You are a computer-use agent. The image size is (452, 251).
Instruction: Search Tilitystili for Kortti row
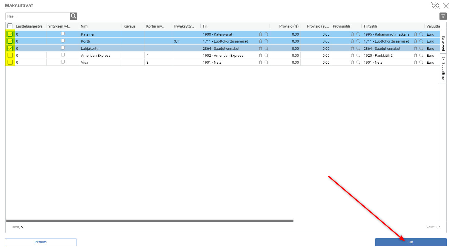coord(421,41)
